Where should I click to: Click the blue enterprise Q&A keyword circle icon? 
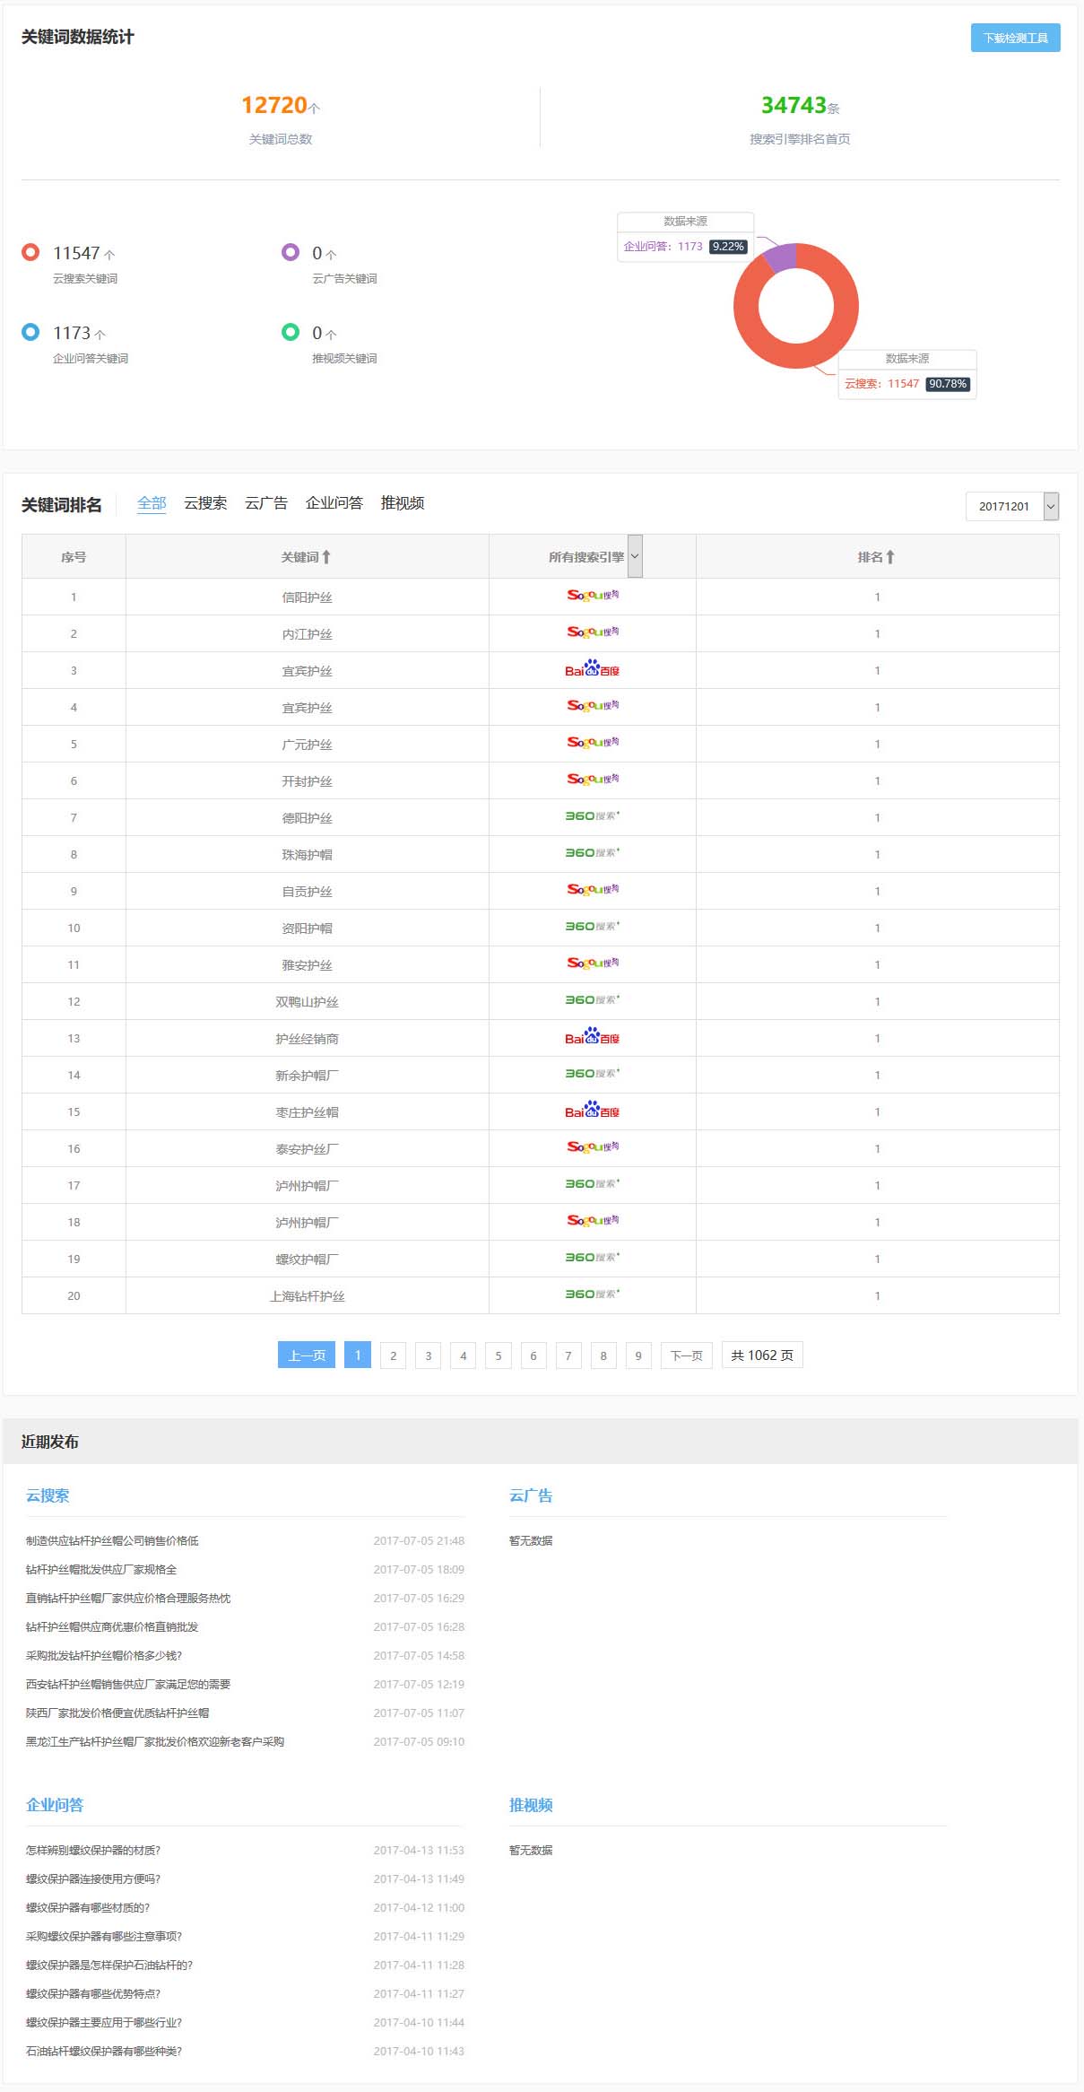click(x=30, y=332)
